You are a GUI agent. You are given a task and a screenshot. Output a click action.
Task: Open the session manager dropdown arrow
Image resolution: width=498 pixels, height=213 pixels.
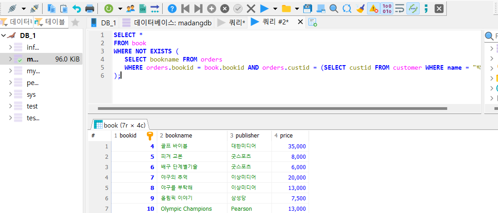[24, 9]
